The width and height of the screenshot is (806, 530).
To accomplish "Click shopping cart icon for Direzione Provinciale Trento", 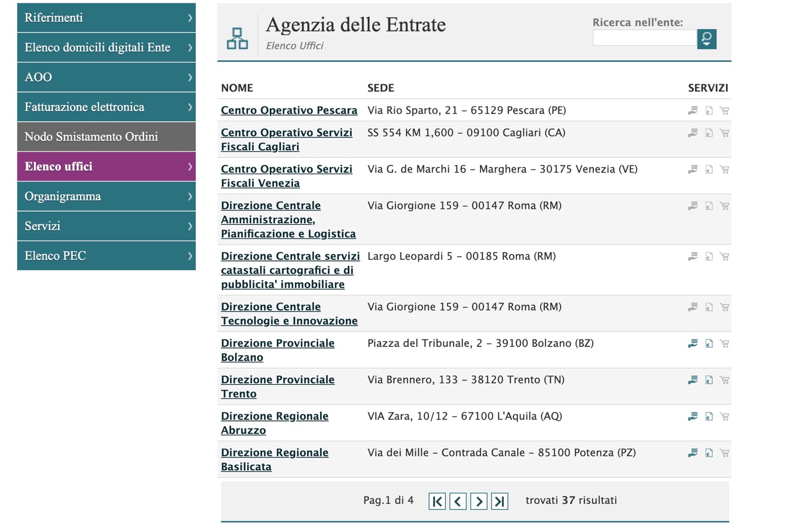I will (x=724, y=380).
